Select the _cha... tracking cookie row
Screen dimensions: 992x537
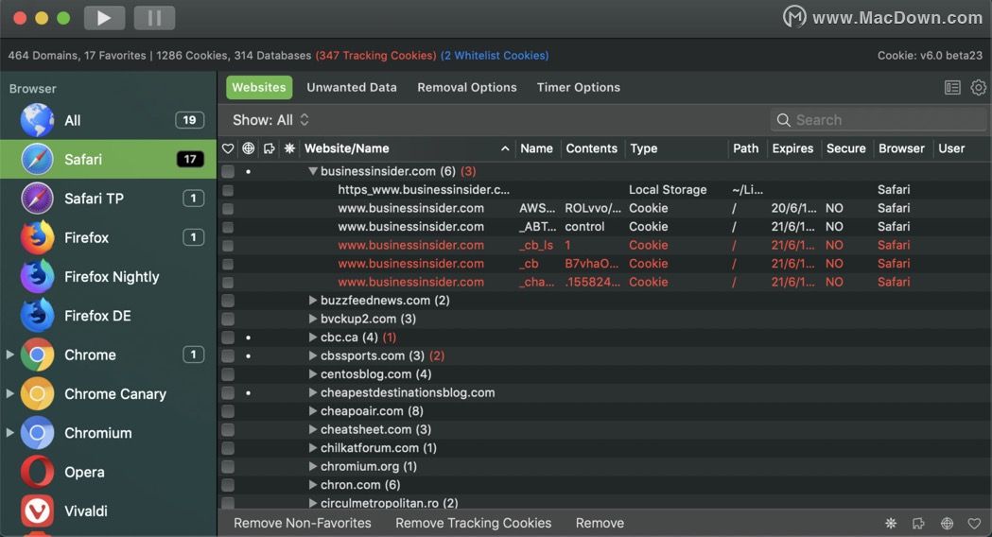point(605,282)
